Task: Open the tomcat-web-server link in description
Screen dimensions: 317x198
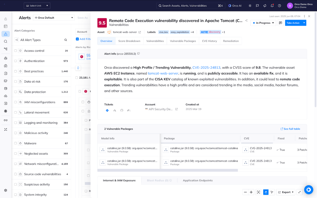Action: (163, 73)
